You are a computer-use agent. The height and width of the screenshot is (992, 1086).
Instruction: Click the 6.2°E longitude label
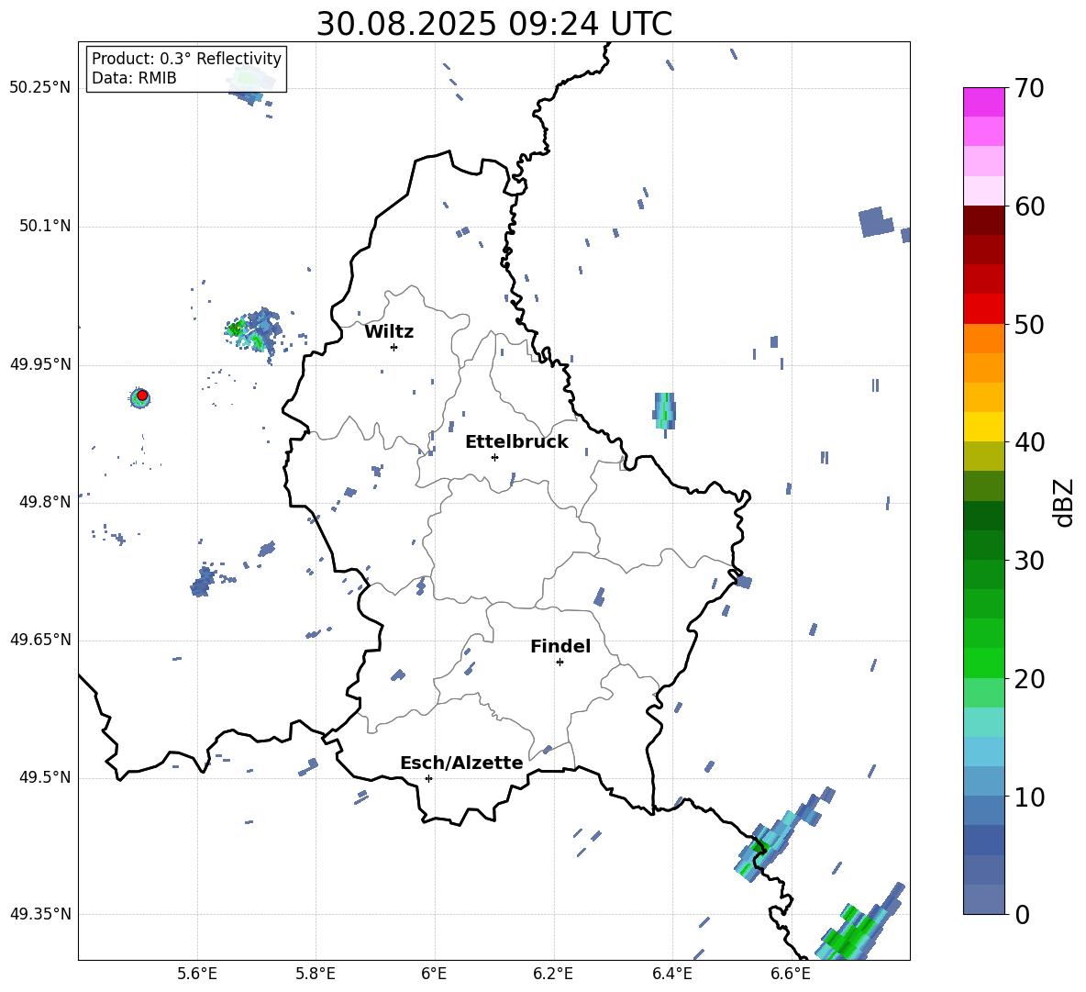pyautogui.click(x=553, y=974)
